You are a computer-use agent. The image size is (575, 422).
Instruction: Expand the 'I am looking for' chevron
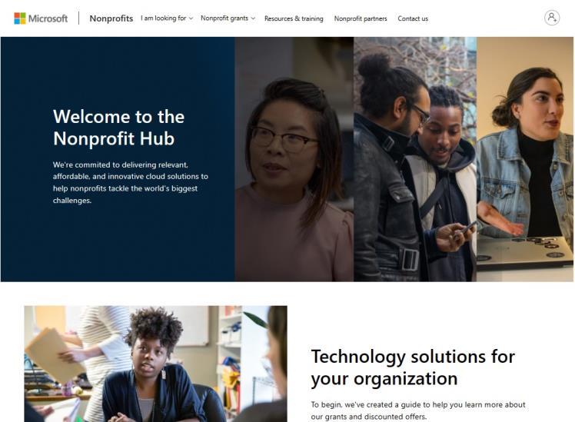pos(191,18)
